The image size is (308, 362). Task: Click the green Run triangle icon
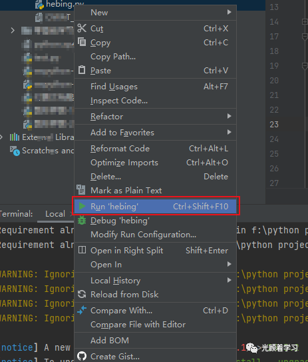tap(82, 206)
